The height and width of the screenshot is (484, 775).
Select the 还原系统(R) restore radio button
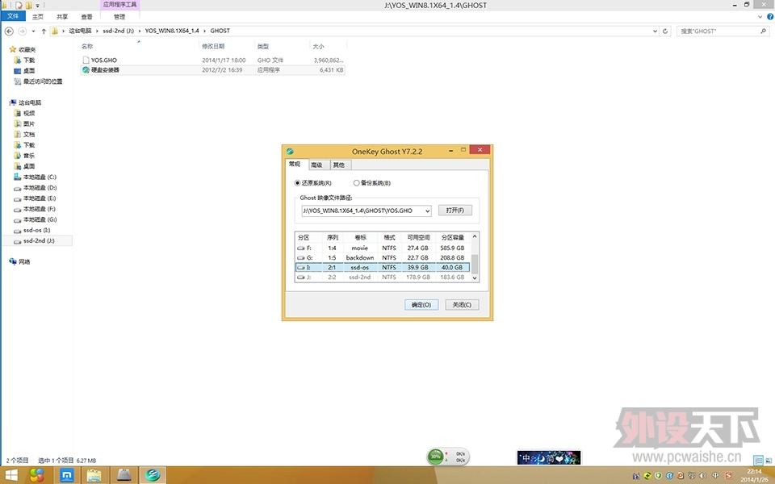tap(298, 183)
